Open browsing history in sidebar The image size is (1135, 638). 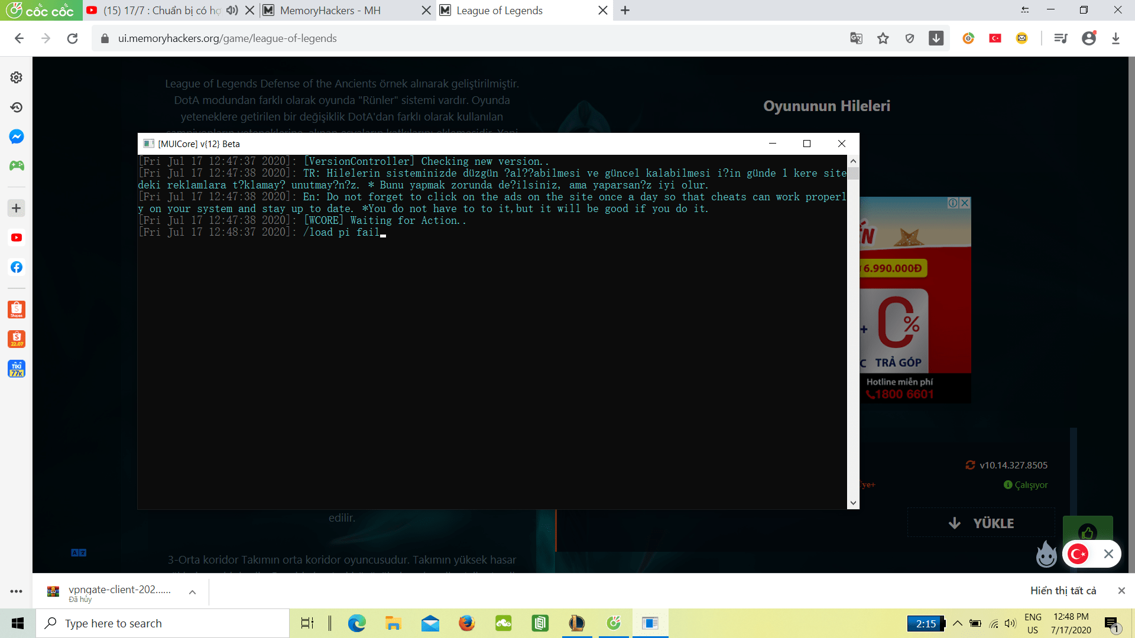(x=17, y=107)
